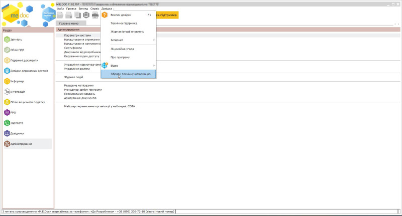Click the yellow техпідтримка button
Image resolution: width=402 pixels, height=216 pixels.
click(167, 15)
